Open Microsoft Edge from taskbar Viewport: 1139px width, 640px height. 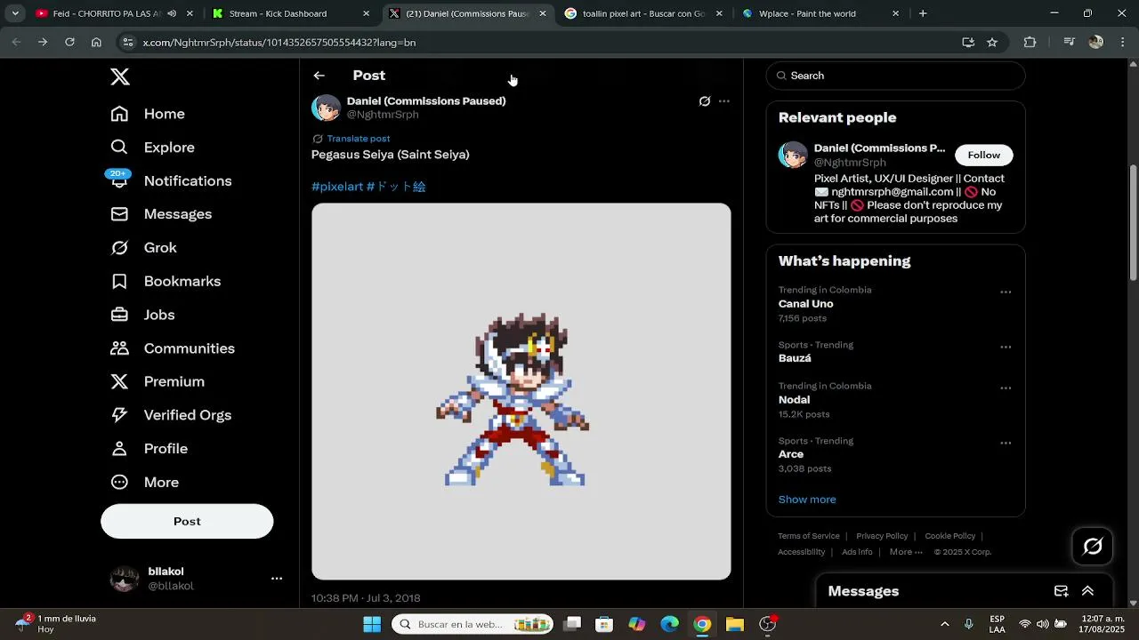point(669,624)
